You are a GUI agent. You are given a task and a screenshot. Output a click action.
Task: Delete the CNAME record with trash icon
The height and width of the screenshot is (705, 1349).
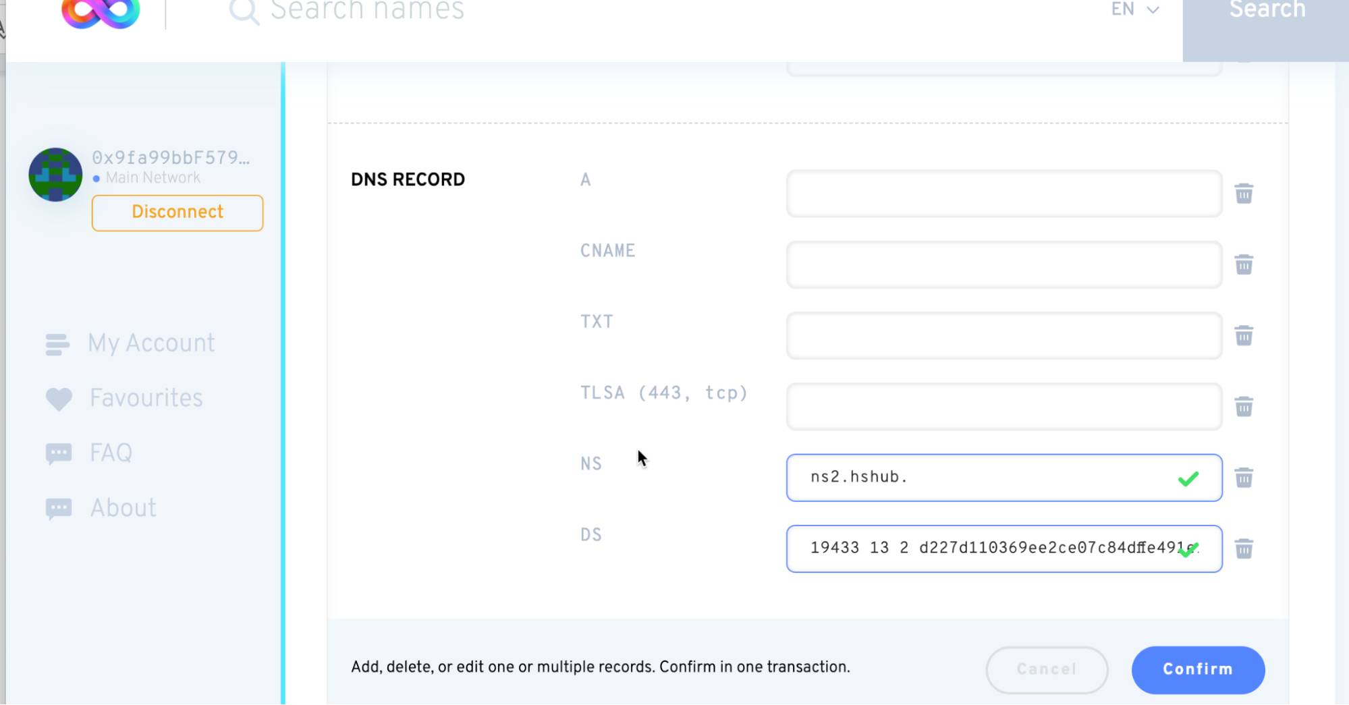point(1244,264)
